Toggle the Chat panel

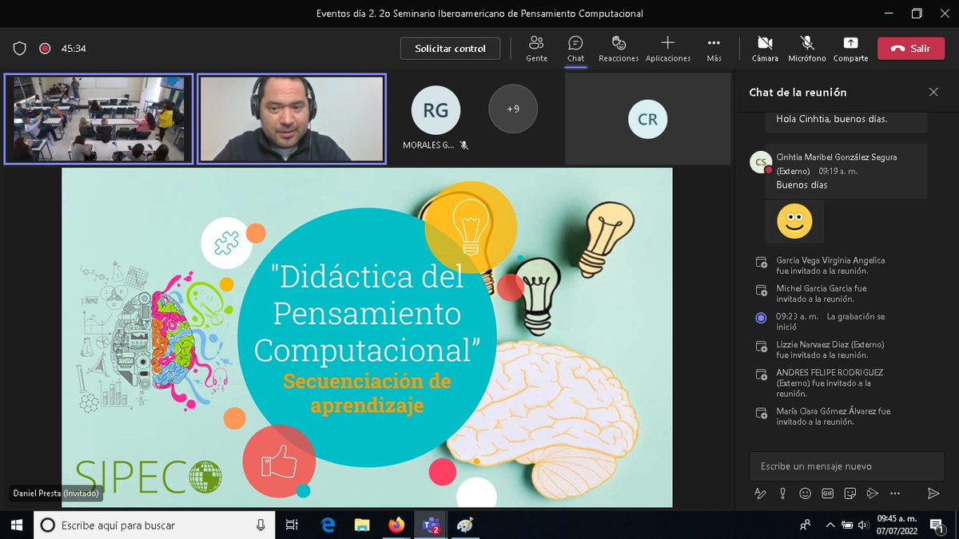pyautogui.click(x=575, y=48)
